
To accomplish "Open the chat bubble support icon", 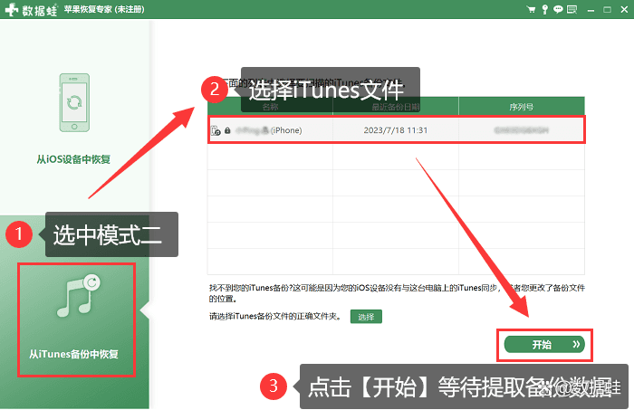I will click(558, 9).
